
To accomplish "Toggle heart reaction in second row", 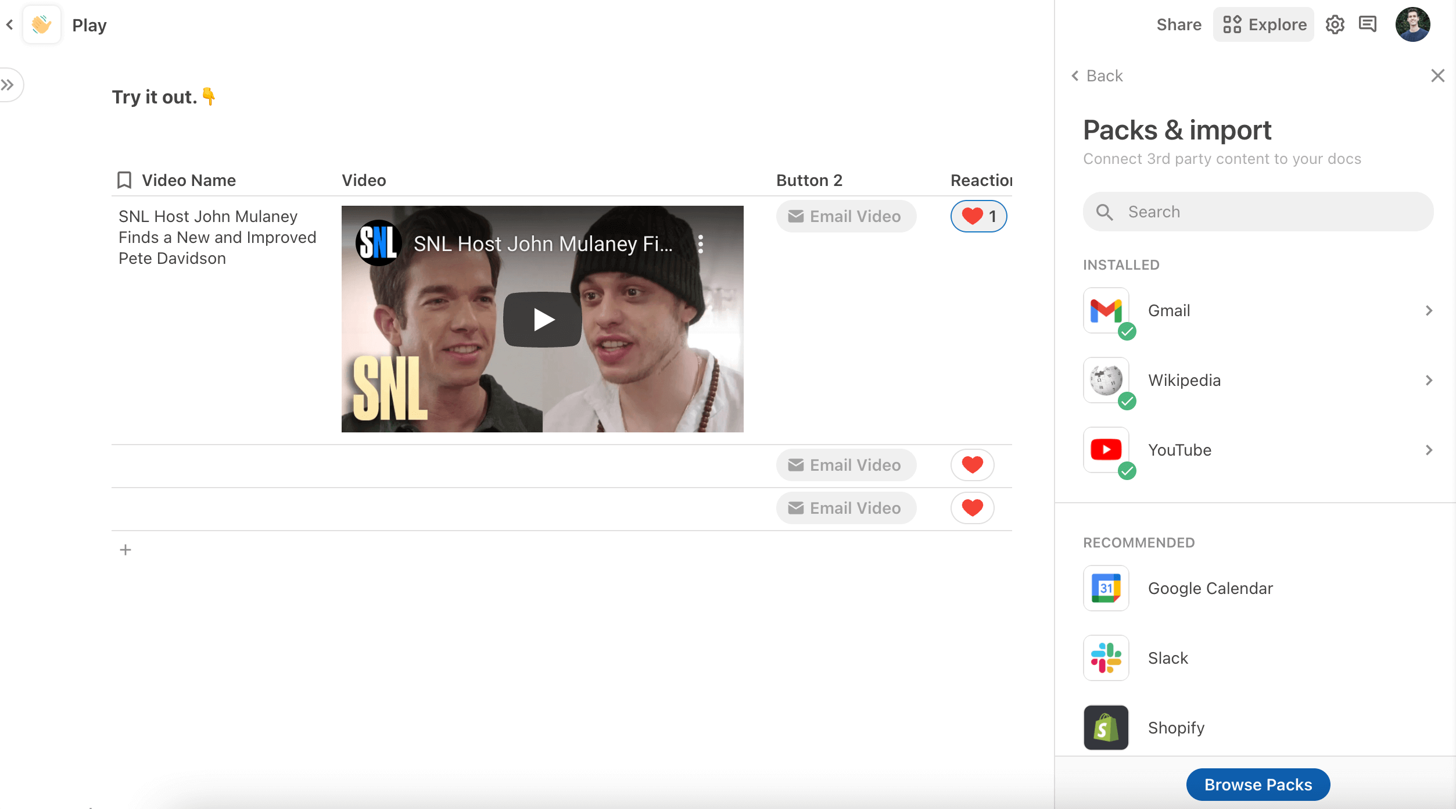I will (x=973, y=465).
